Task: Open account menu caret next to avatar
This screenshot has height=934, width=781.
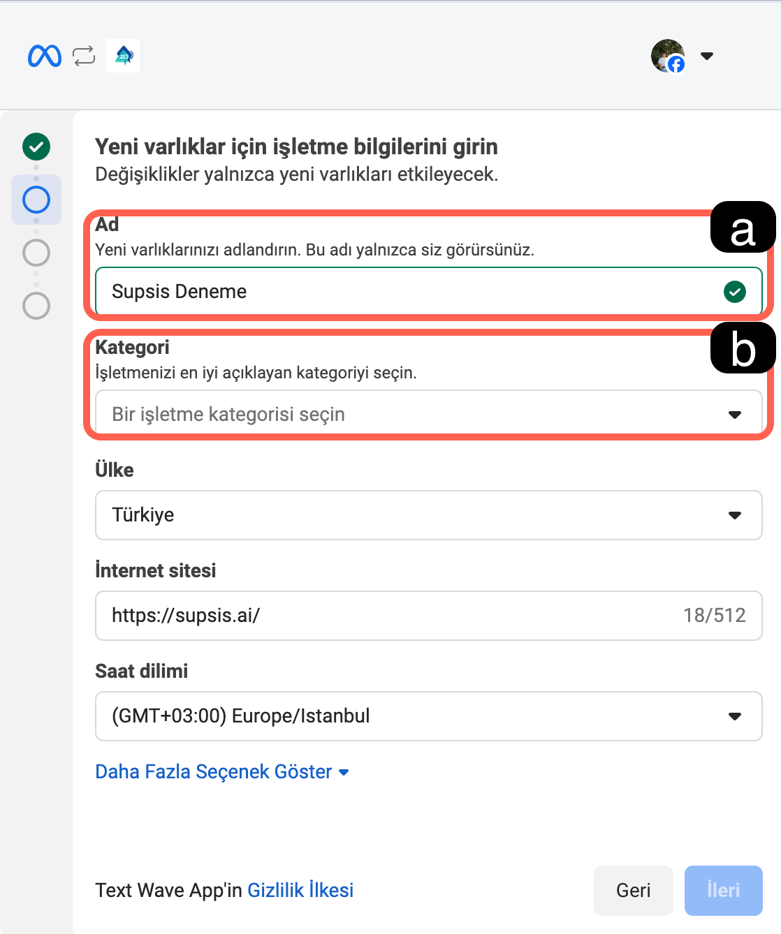Action: 707,56
